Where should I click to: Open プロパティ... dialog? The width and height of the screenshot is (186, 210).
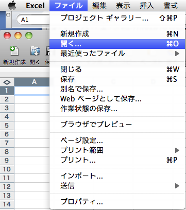click(117, 202)
